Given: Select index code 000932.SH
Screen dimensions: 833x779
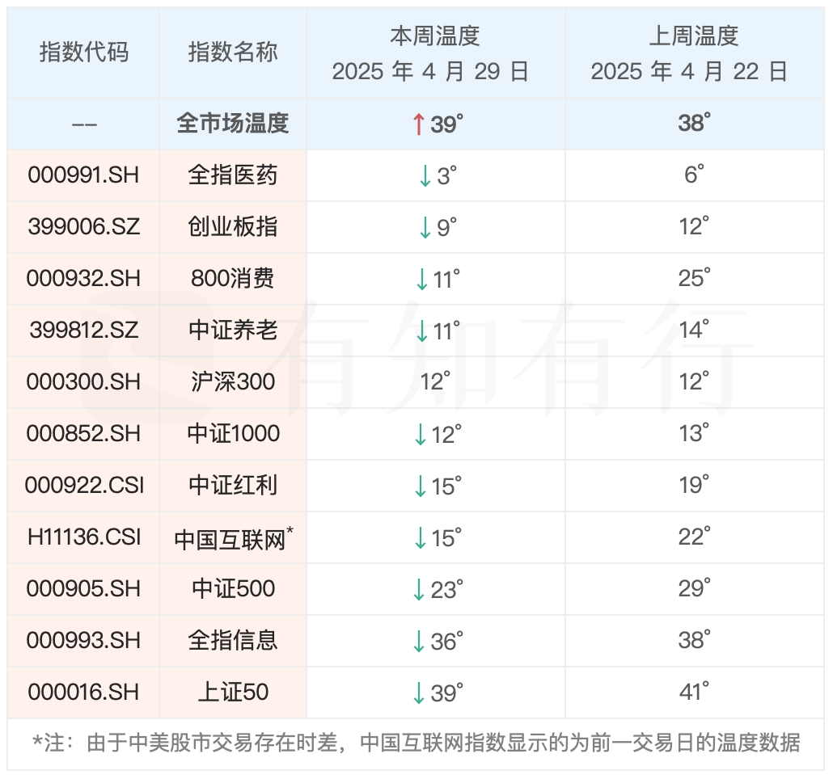Looking at the screenshot, I should point(83,279).
